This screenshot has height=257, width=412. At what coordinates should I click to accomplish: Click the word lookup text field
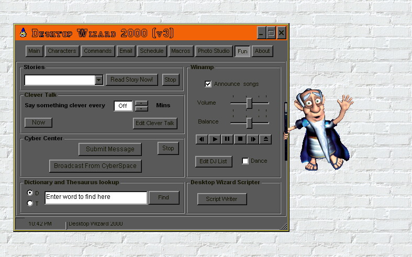96,198
